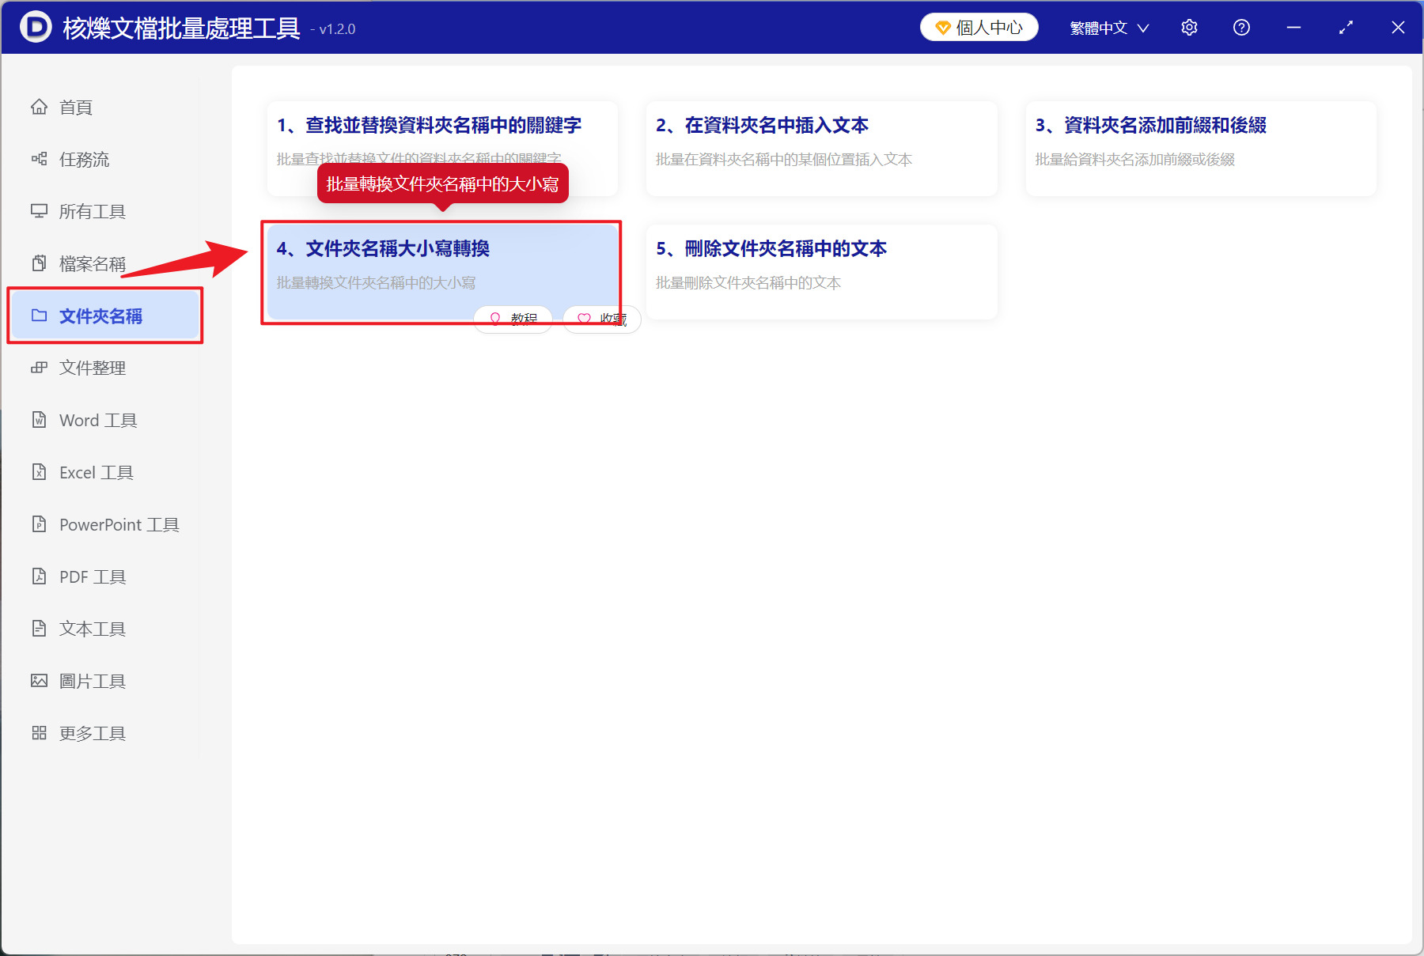Click the Help question mark icon

pyautogui.click(x=1240, y=27)
